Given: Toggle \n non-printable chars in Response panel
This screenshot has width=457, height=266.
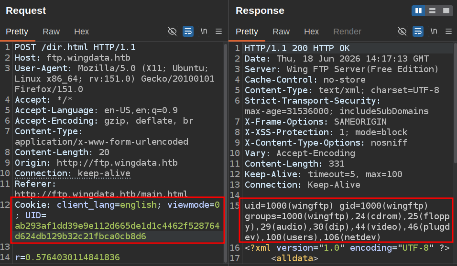Looking at the screenshot, I should pyautogui.click(x=434, y=31).
